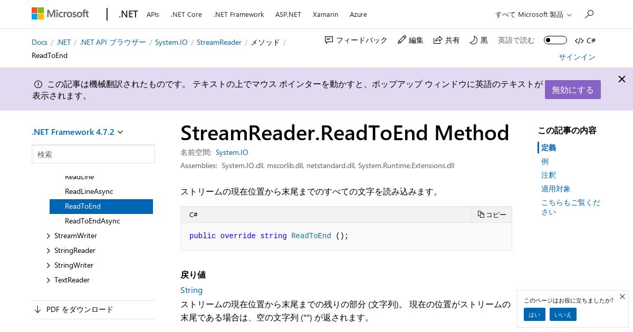Viewport: 633px width, 332px height.
Task: Go to the Docs breadcrumb
Action: 40,42
